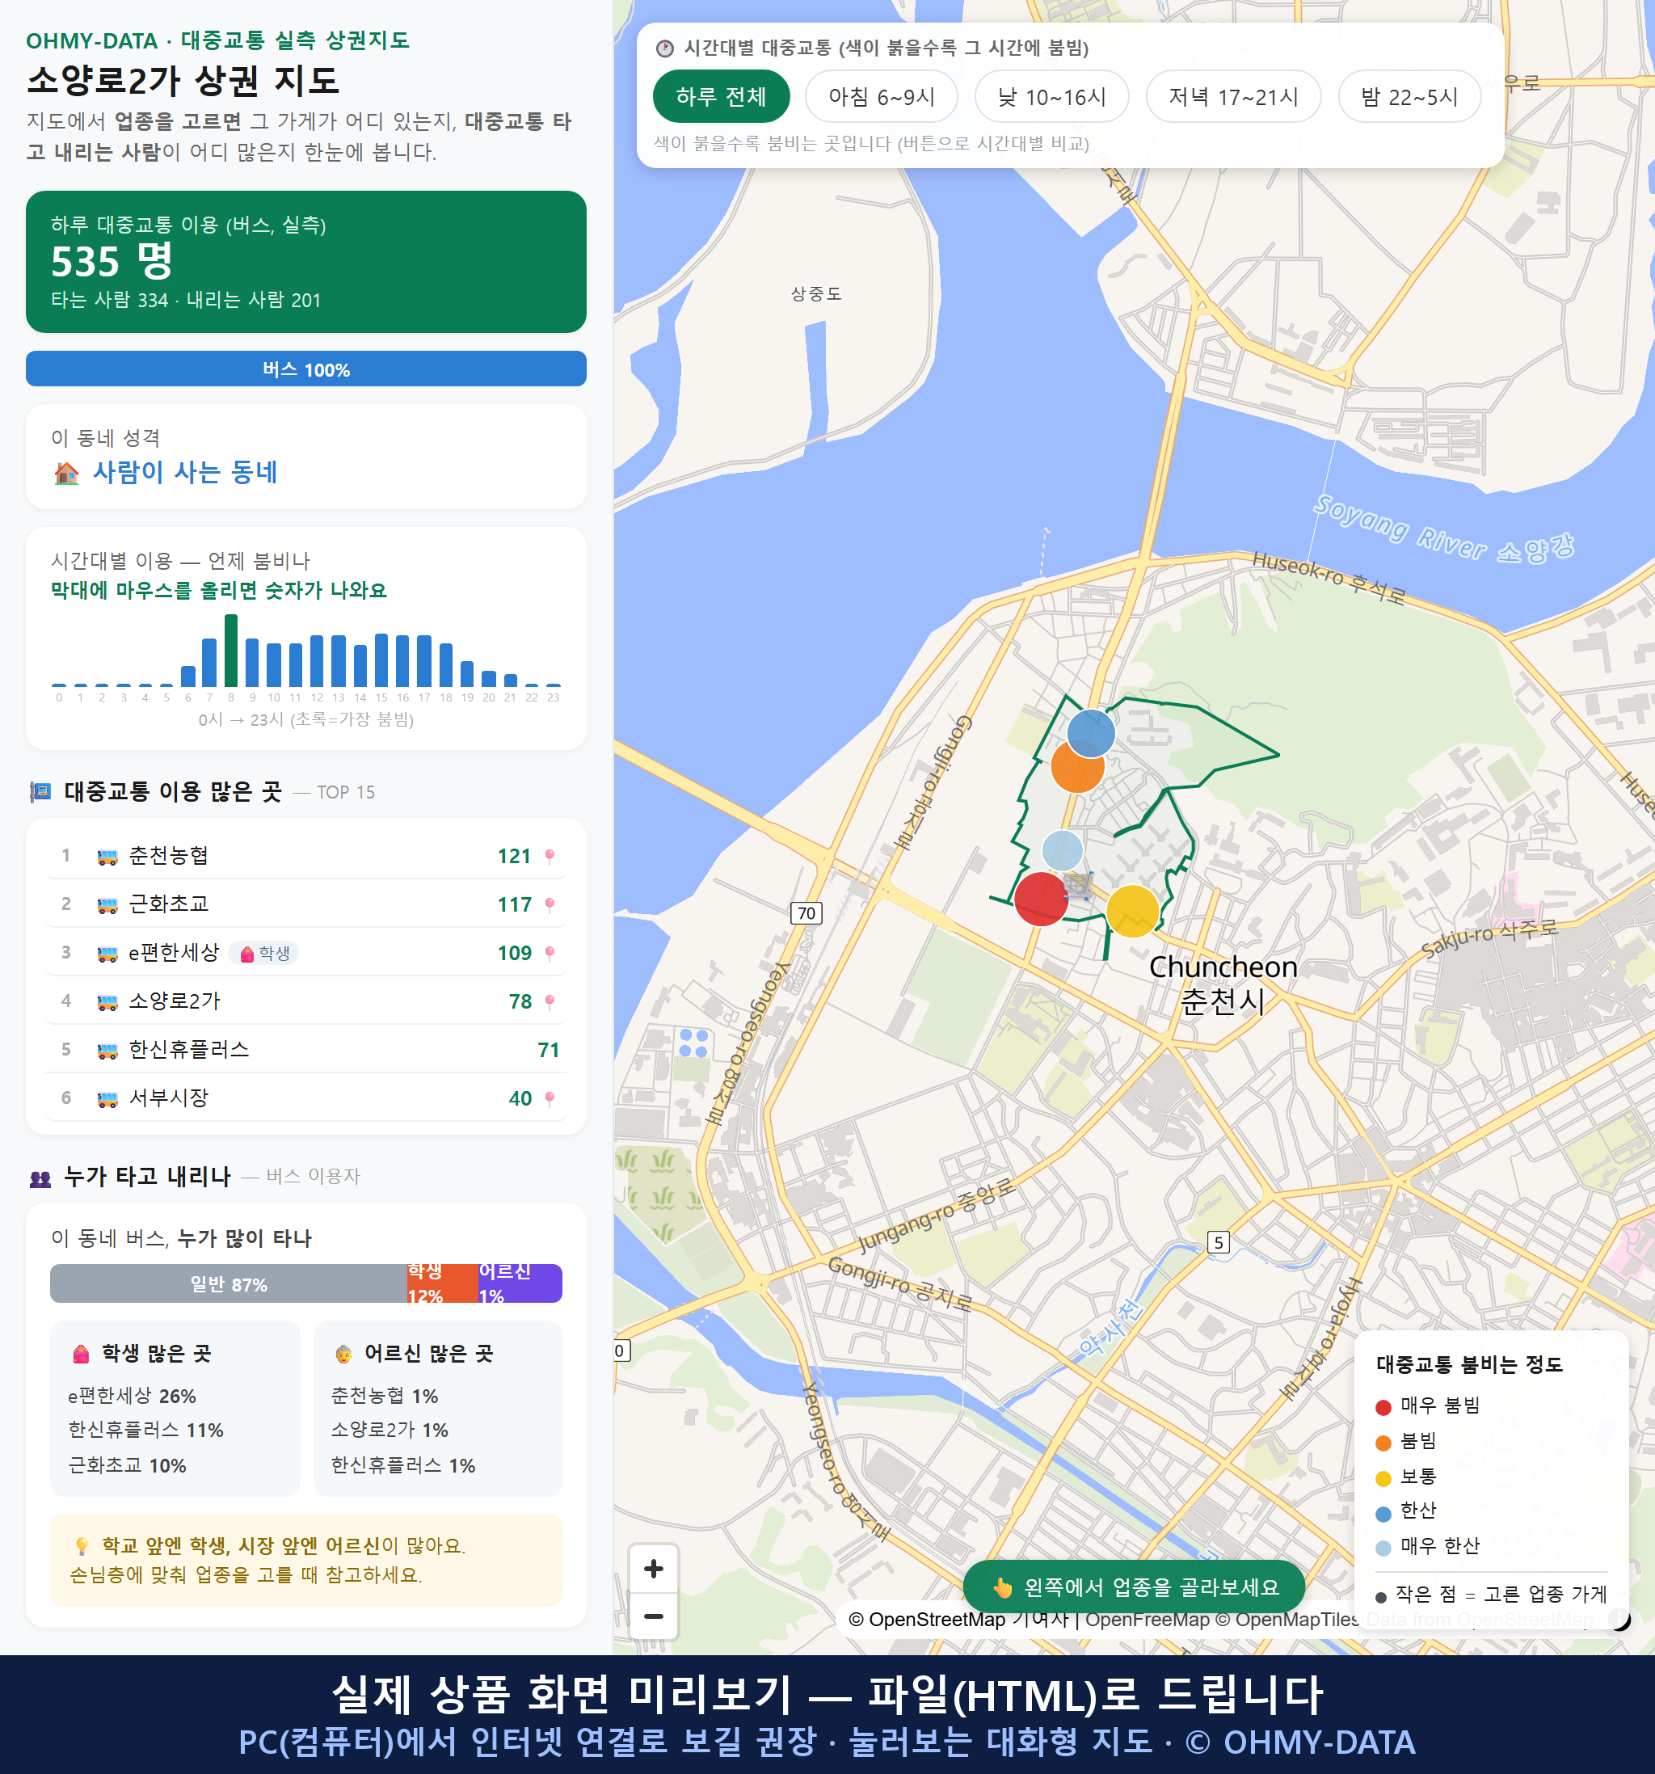Click the bus icon beside 서부시장

[107, 1099]
